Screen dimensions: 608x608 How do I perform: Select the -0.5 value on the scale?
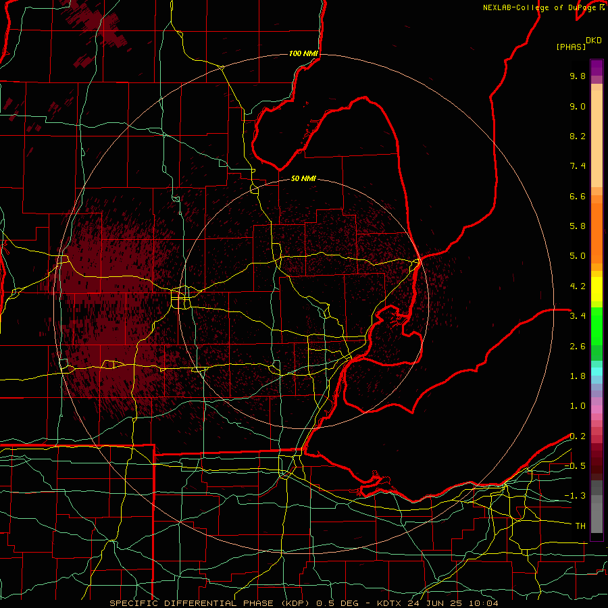[575, 466]
